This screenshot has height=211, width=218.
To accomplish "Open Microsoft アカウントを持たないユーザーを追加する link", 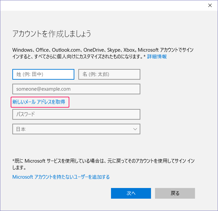I will click(x=61, y=177).
